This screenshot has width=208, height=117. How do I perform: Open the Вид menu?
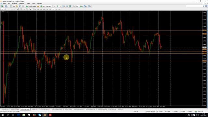pyautogui.click(x=9, y=4)
